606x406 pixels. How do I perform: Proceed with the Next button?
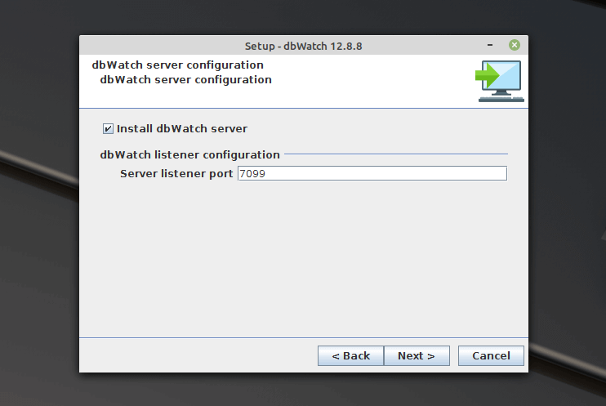pos(417,355)
